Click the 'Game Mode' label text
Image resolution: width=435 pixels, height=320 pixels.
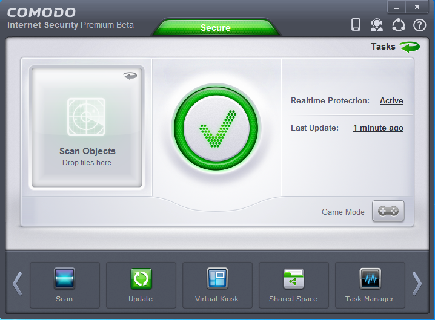pos(343,212)
